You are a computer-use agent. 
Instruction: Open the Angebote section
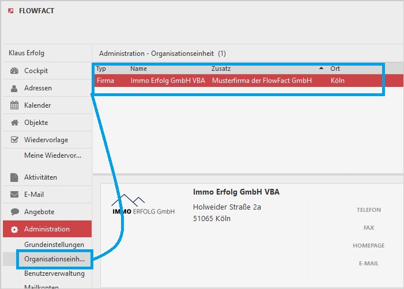click(47, 212)
